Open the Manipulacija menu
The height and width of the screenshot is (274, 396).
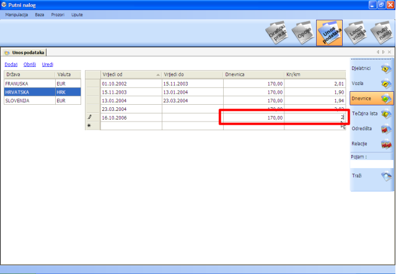(16, 15)
